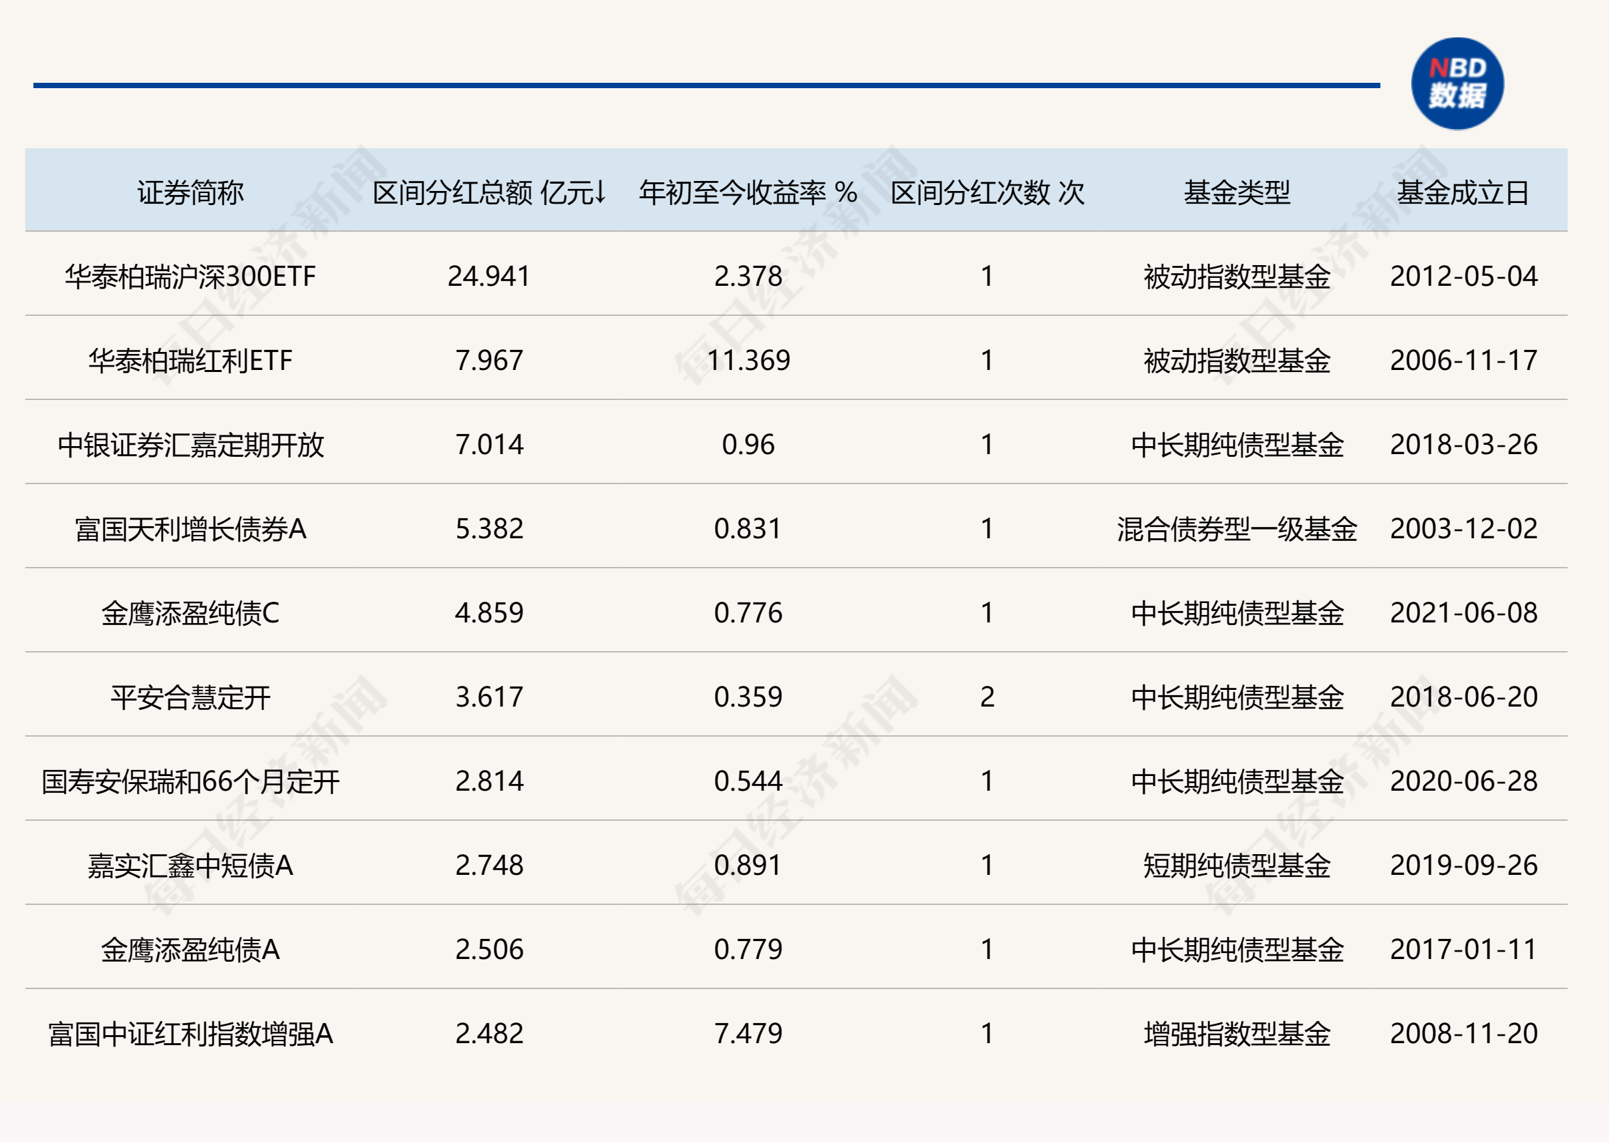The width and height of the screenshot is (1609, 1142).
Task: Click dividend total value 4.859
Action: [x=489, y=613]
